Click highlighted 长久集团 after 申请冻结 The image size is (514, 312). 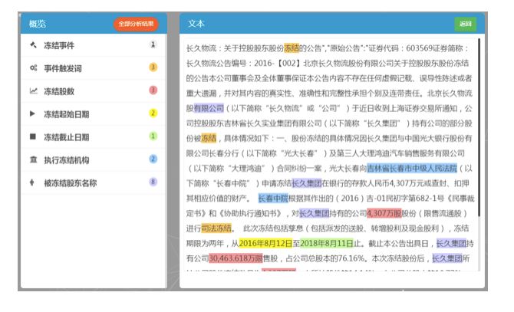point(307,183)
